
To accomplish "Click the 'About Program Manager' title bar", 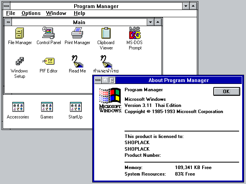I will tap(178, 80).
